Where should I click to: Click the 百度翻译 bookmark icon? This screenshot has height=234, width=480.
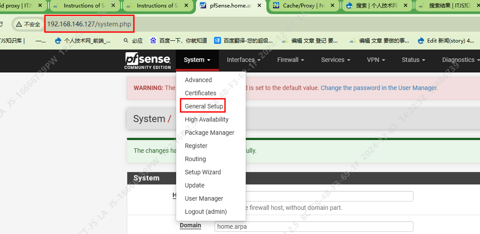point(218,40)
